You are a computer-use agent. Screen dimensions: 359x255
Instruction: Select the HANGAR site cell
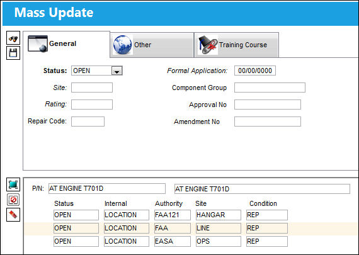click(219, 215)
